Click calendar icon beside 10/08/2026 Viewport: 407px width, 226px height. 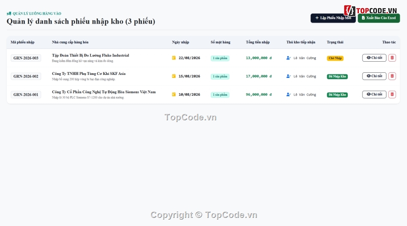pyautogui.click(x=174, y=95)
